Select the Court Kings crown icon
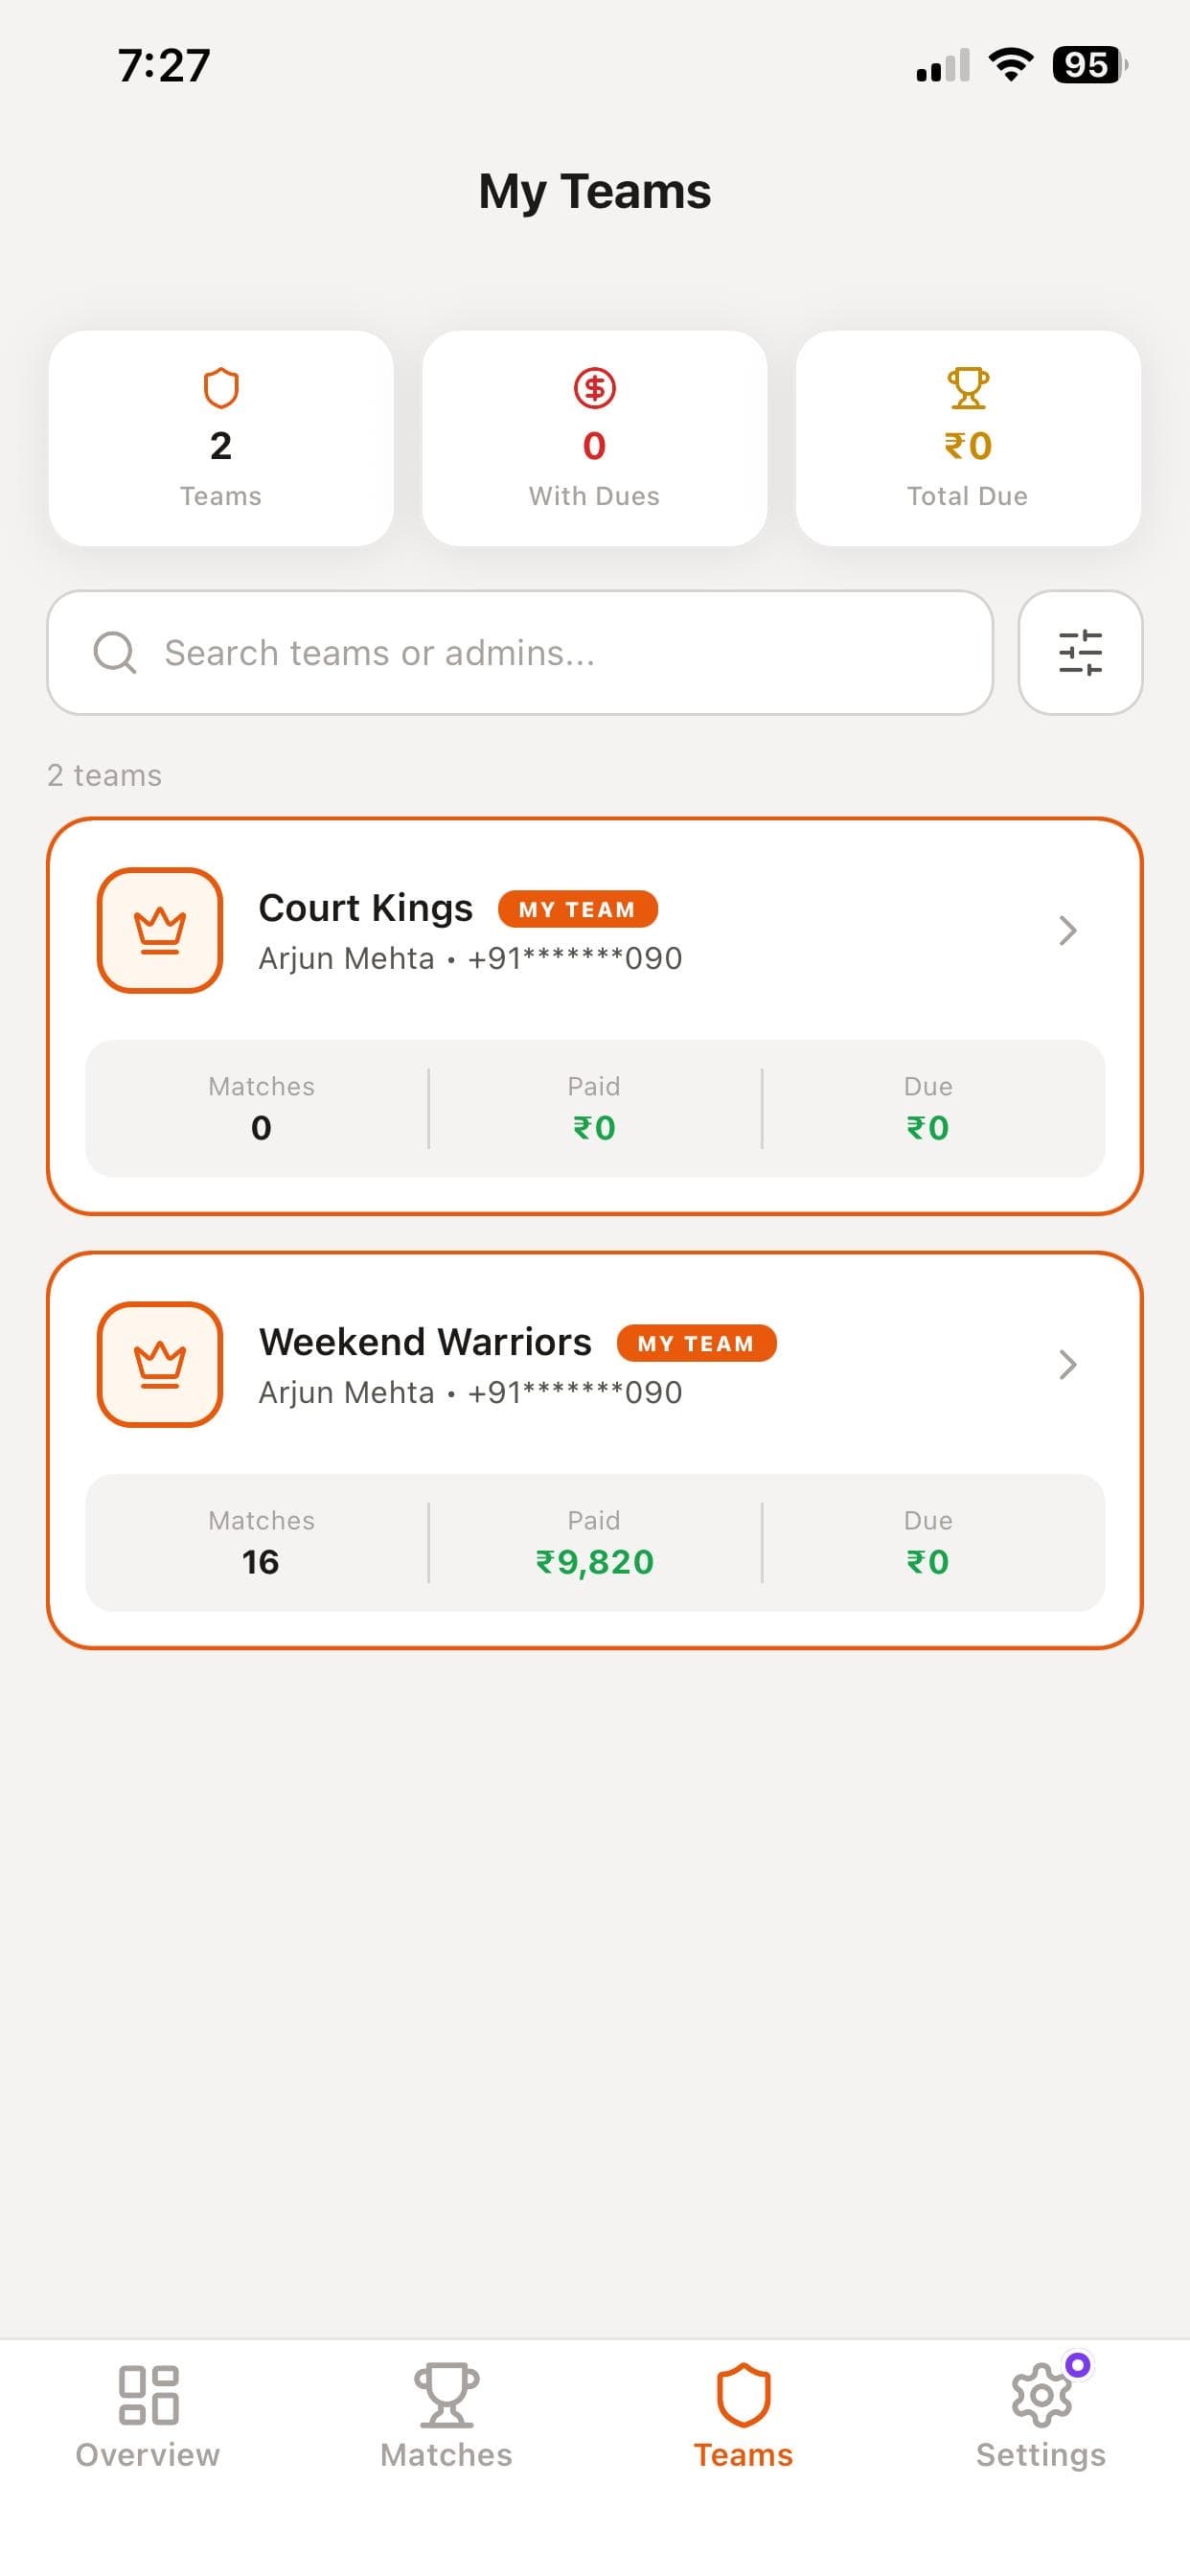The width and height of the screenshot is (1190, 2576). point(160,930)
